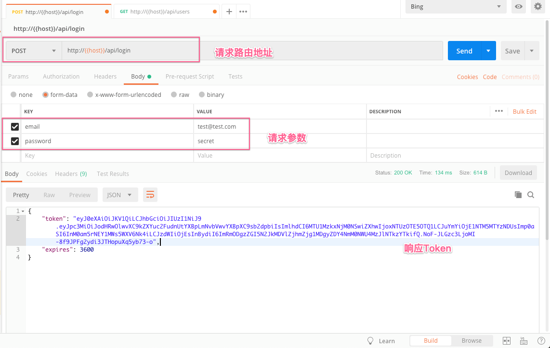Open the Tests tab
Viewport: 550px width, 348px height.
(236, 76)
